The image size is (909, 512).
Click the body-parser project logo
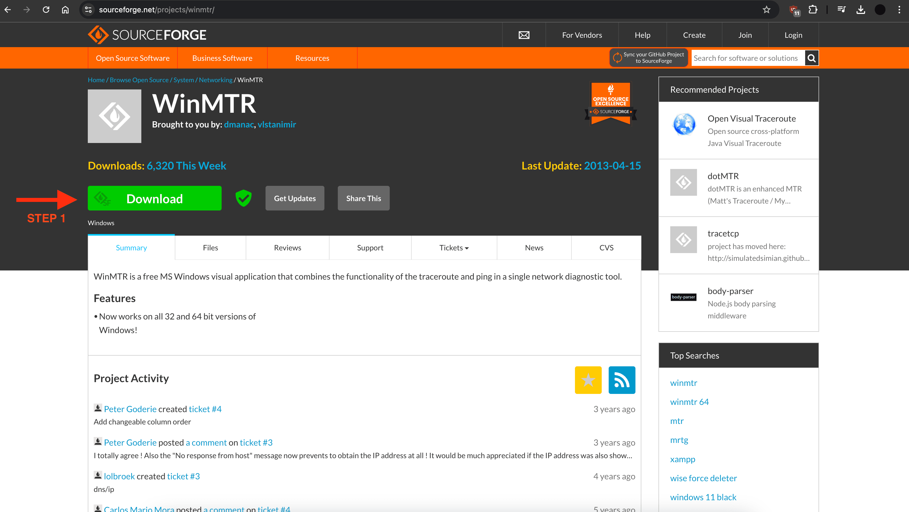click(x=684, y=297)
